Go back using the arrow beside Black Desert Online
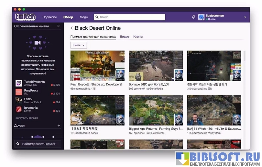Image resolution: width=262 pixels, height=167 pixels. click(71, 28)
